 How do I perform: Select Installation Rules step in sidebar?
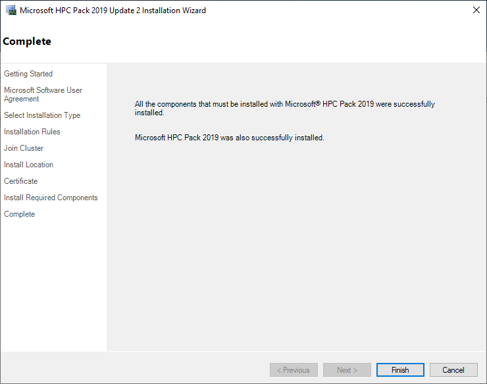coord(32,132)
